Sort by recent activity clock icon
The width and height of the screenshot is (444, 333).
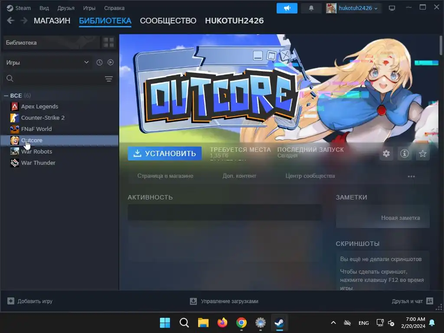[99, 62]
